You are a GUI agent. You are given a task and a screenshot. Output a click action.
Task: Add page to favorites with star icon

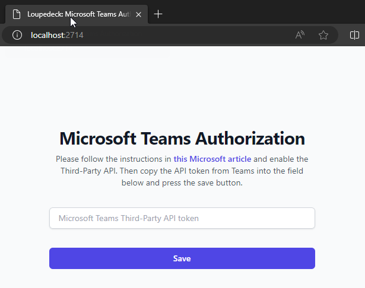tap(323, 35)
